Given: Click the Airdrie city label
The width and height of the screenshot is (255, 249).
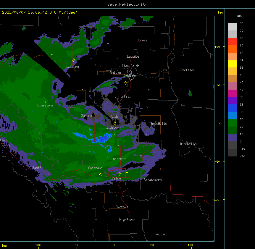Looking at the screenshot, I should pos(119,159).
